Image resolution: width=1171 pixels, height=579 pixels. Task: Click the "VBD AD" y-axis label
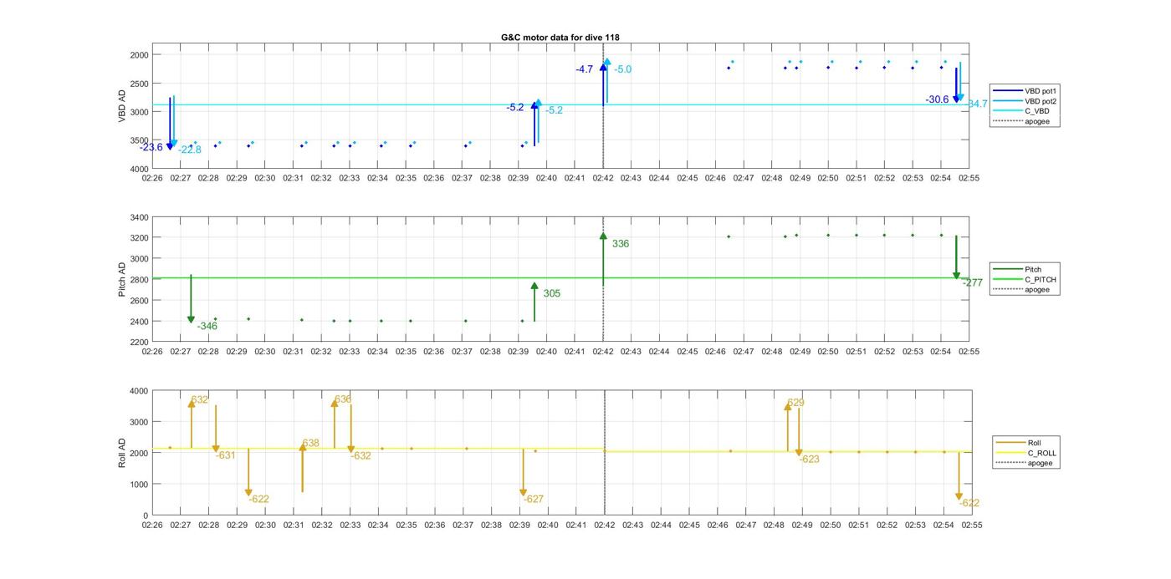click(x=122, y=106)
